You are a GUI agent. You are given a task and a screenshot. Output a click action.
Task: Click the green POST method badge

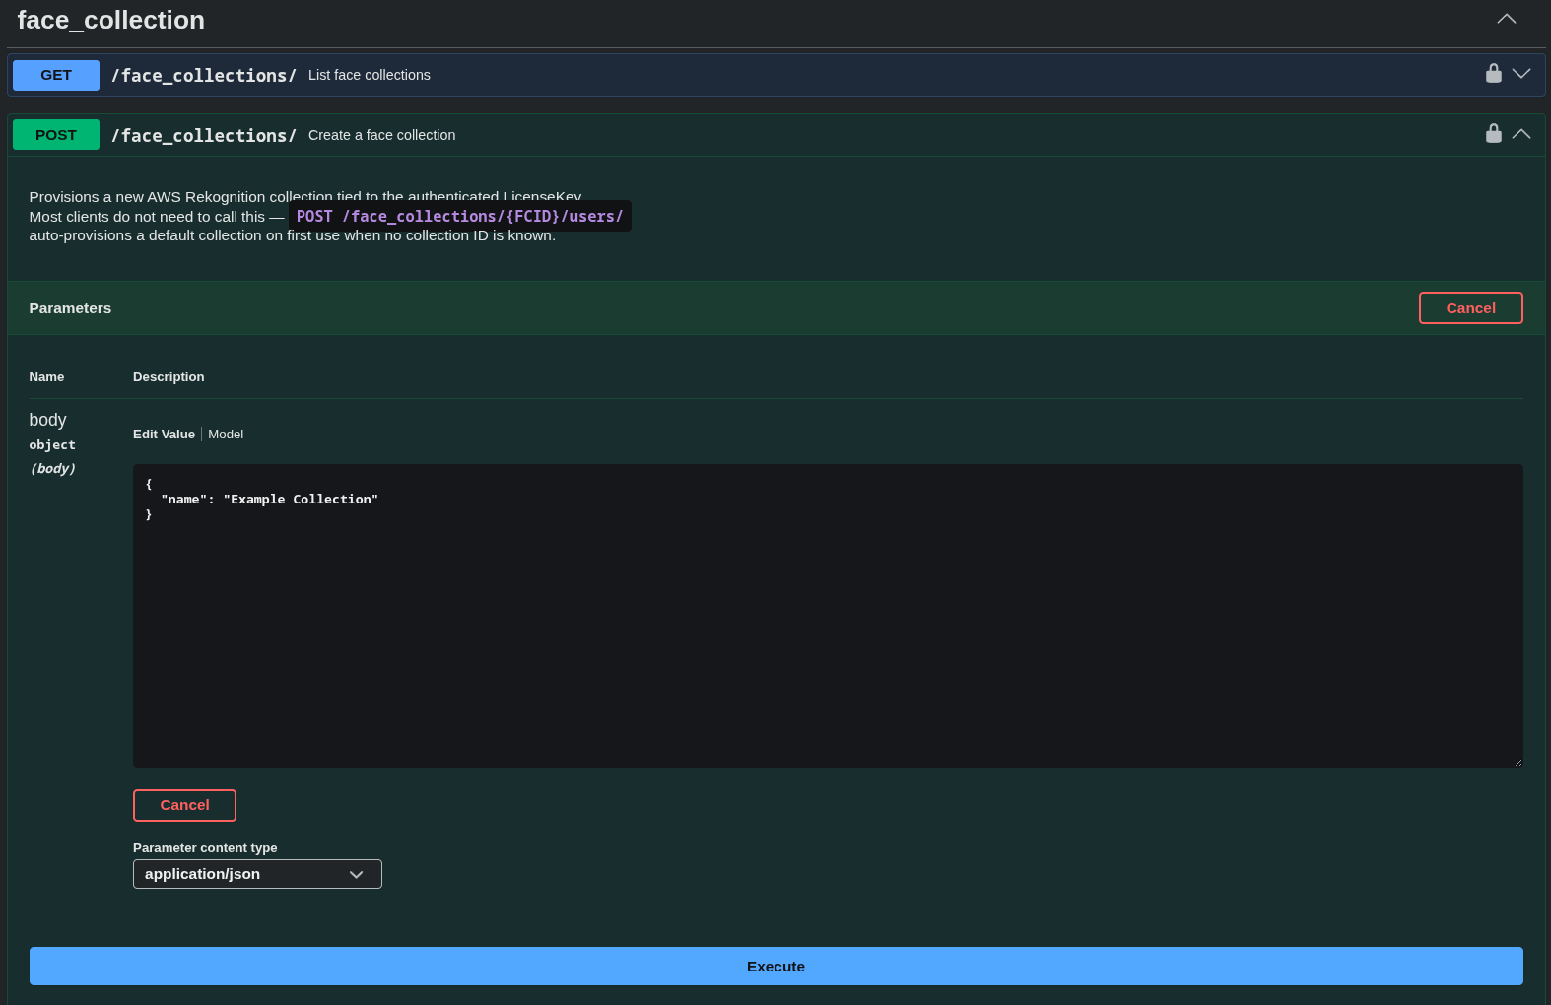(x=56, y=135)
